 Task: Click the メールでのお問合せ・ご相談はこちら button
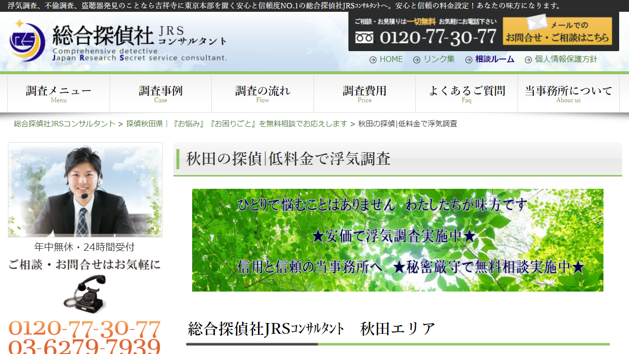[558, 30]
